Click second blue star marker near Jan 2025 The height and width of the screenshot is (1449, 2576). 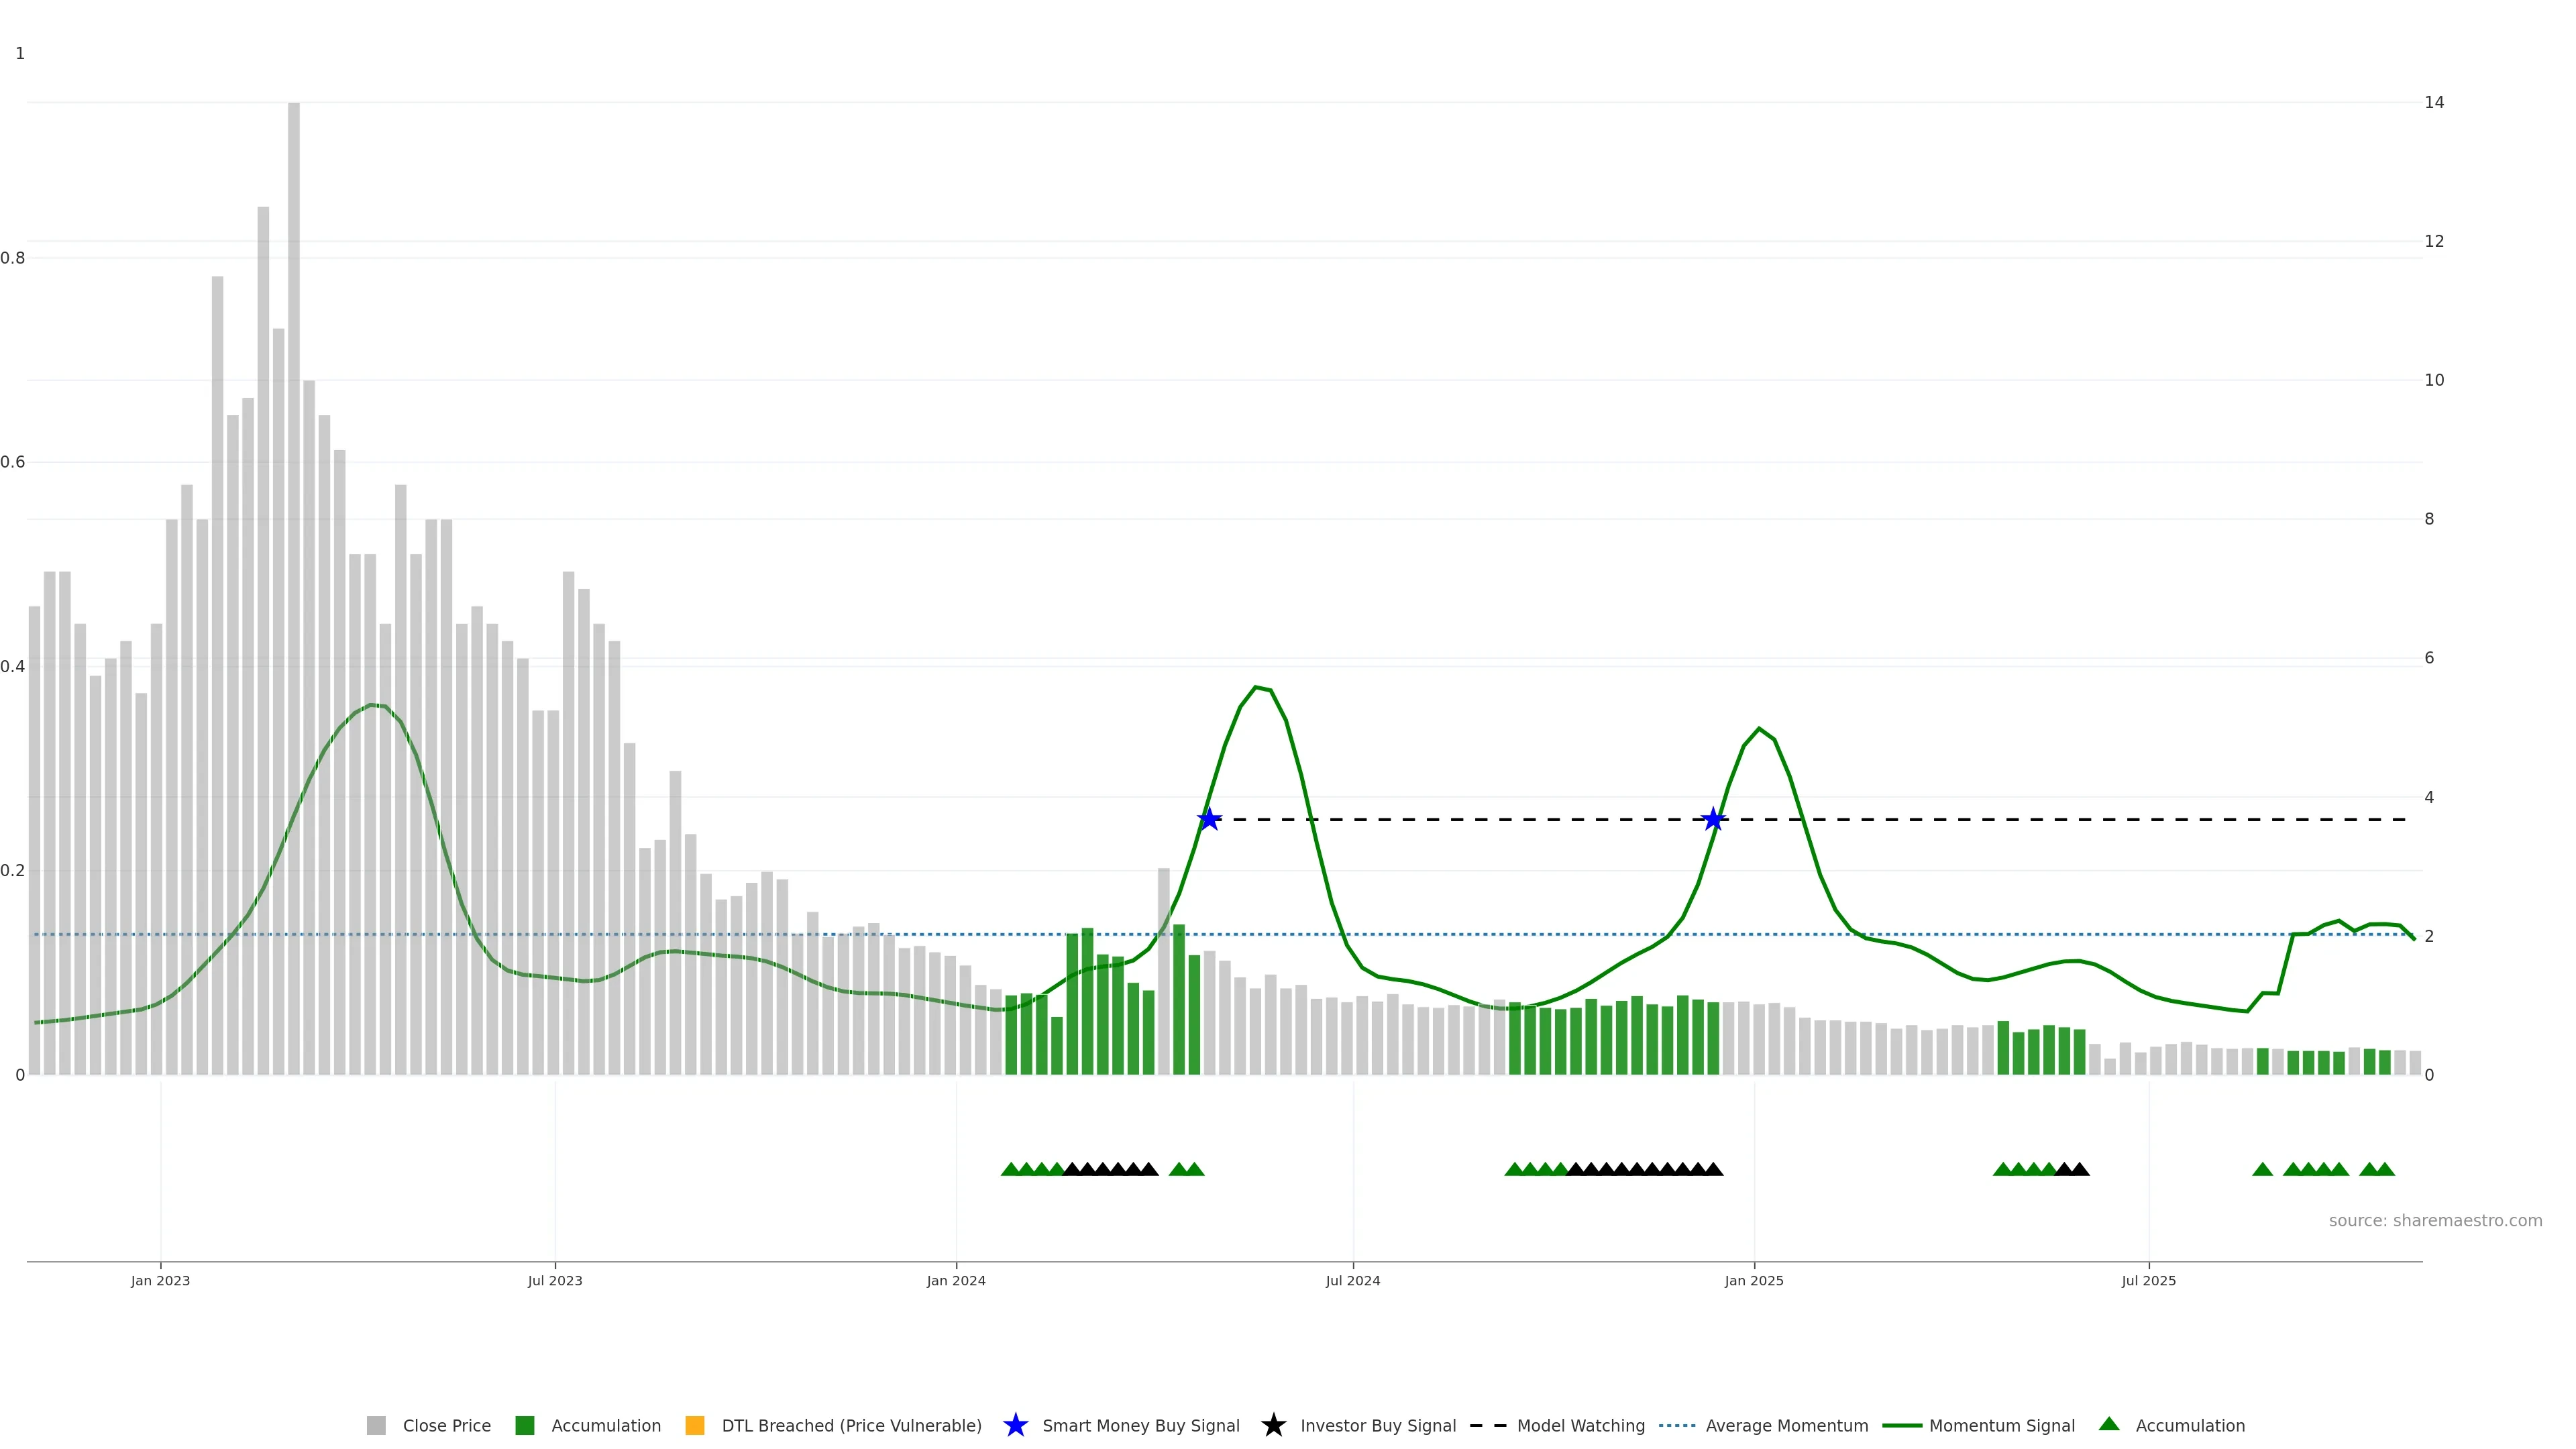point(1713,820)
